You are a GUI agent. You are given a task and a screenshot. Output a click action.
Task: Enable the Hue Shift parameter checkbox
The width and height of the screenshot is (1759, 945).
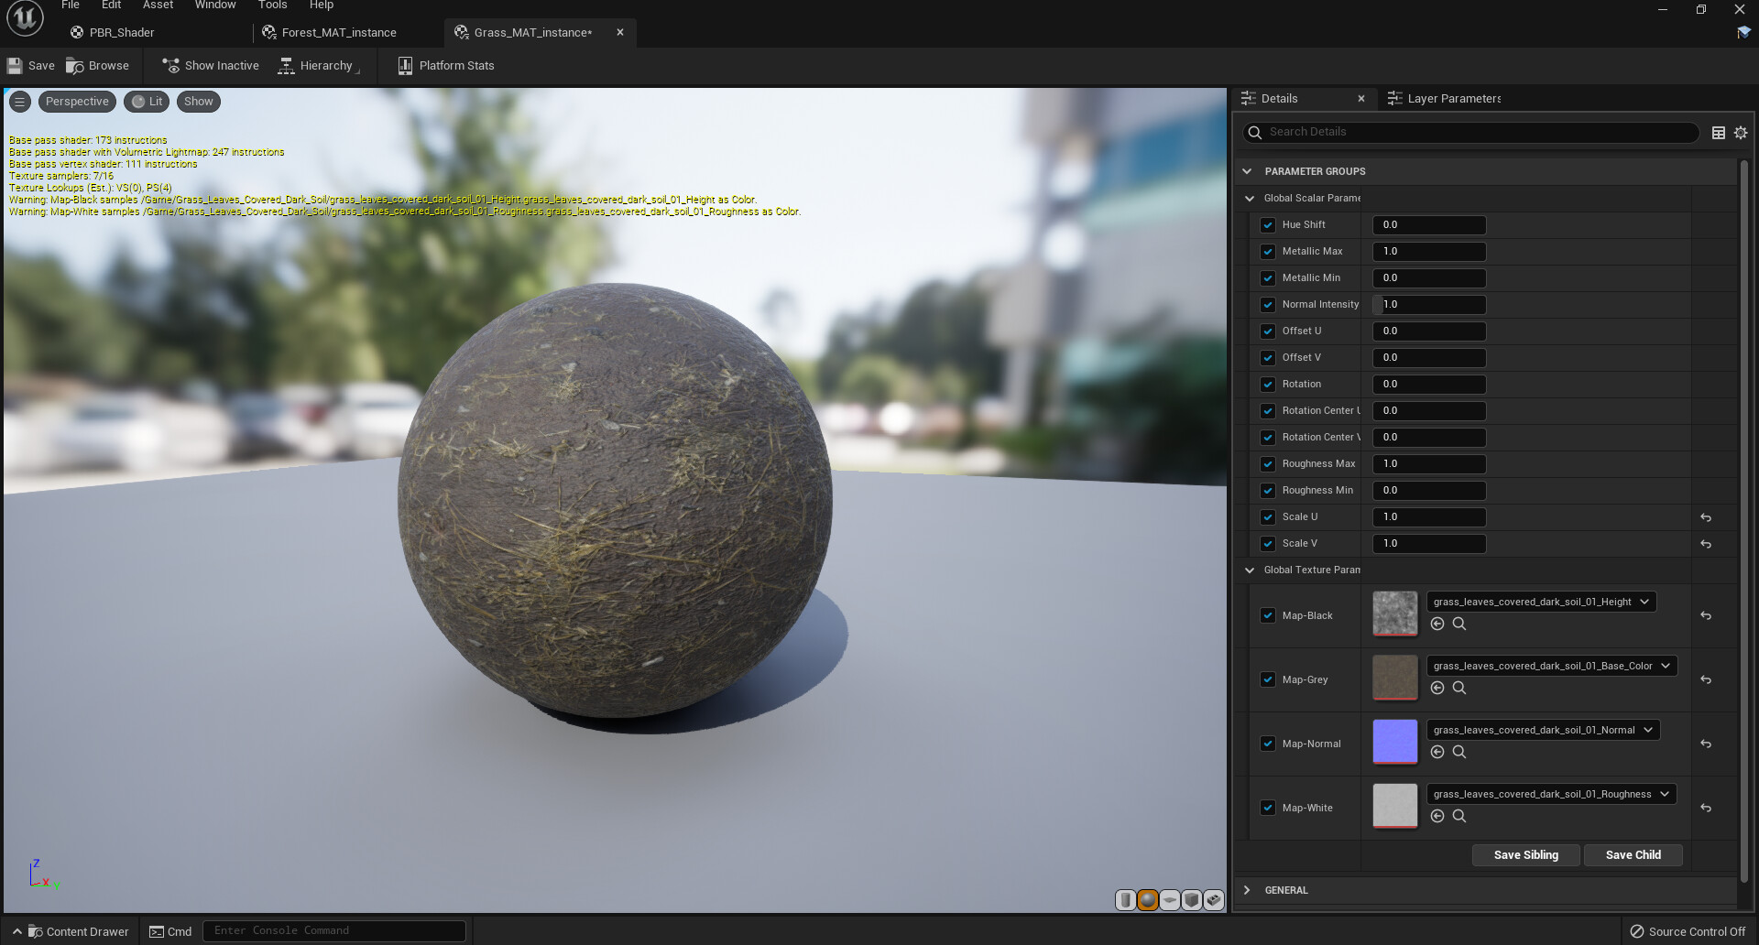point(1268,224)
